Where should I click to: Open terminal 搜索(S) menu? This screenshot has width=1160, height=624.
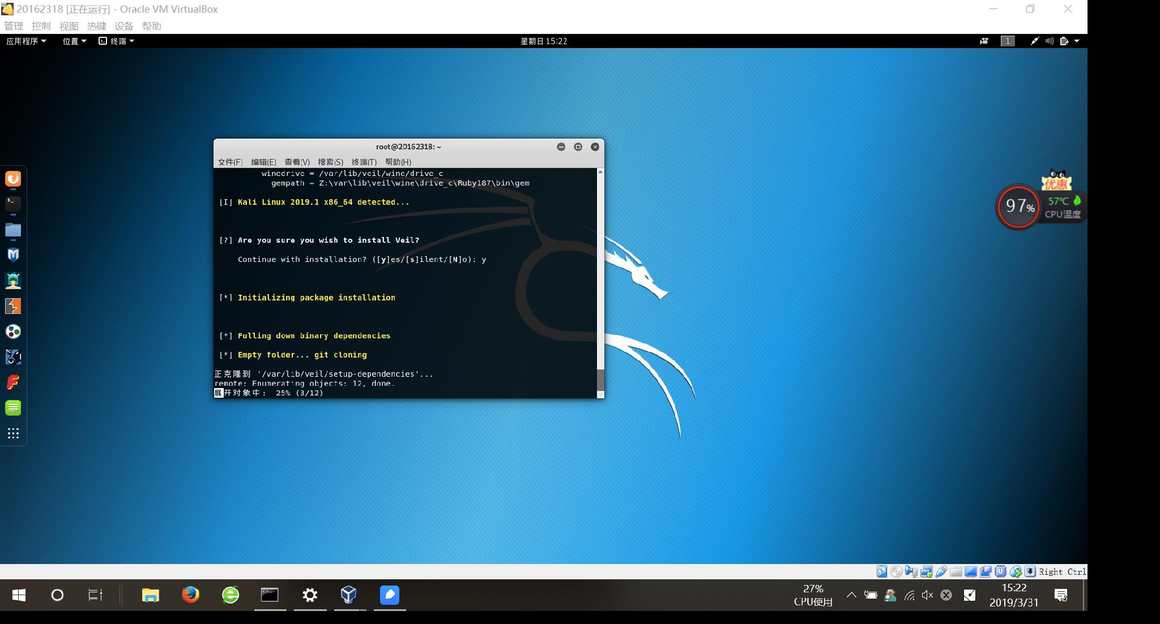[330, 162]
